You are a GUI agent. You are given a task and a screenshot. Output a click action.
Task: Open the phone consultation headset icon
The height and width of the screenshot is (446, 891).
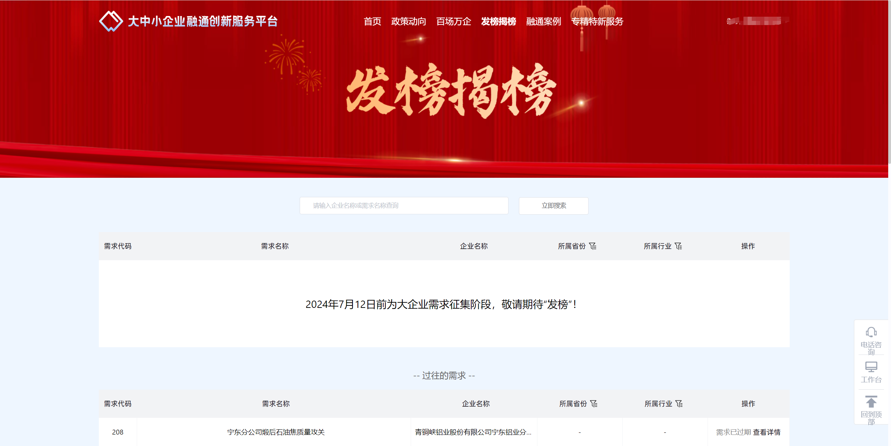point(871,332)
